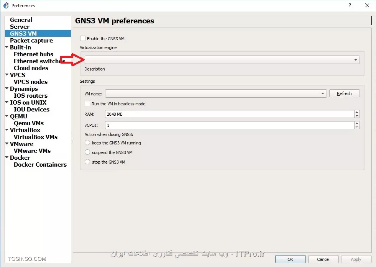Decrease vCPUs with the down arrow

pos(357,127)
